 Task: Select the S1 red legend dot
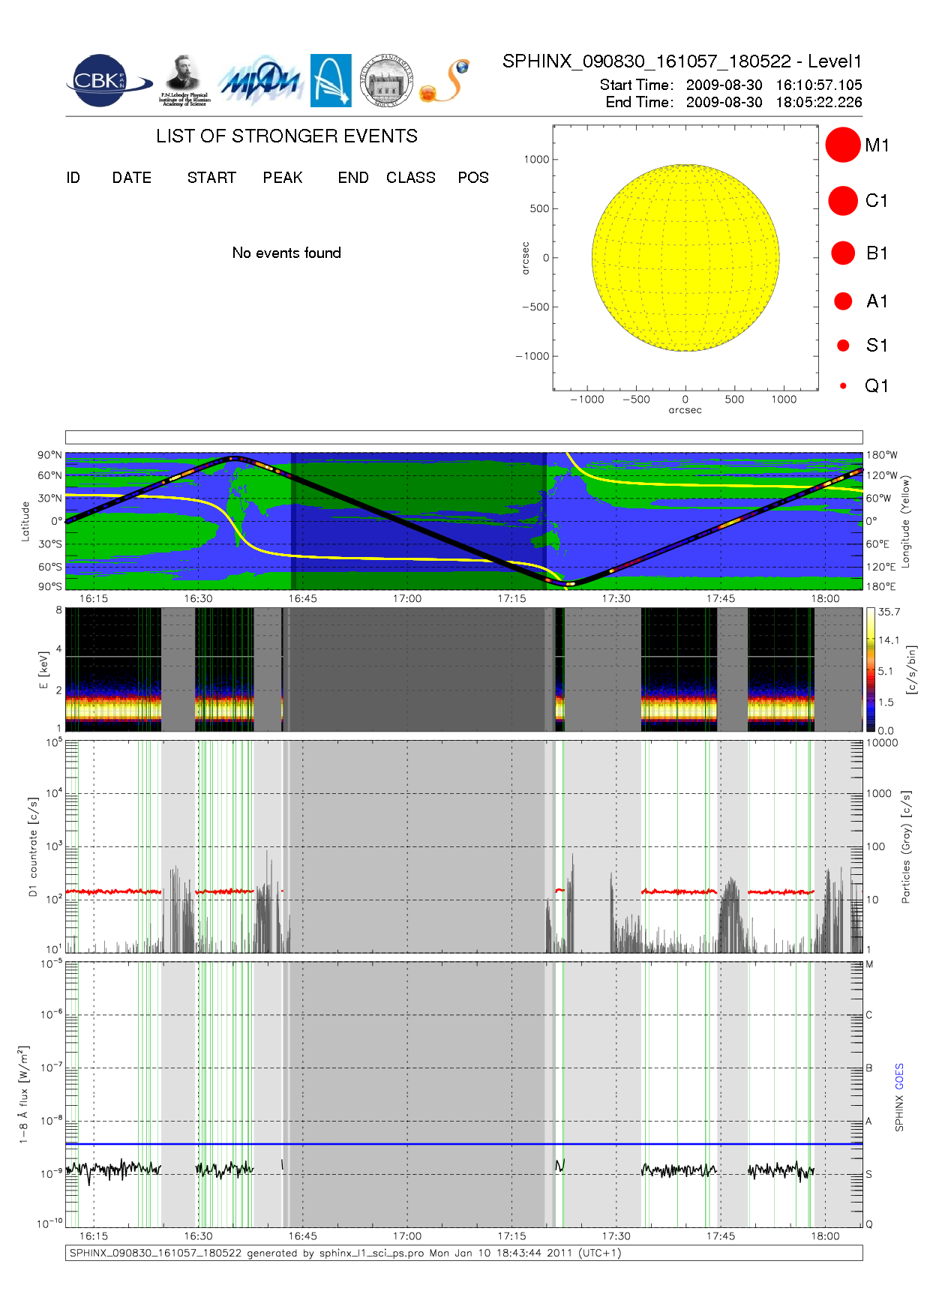pyautogui.click(x=843, y=346)
